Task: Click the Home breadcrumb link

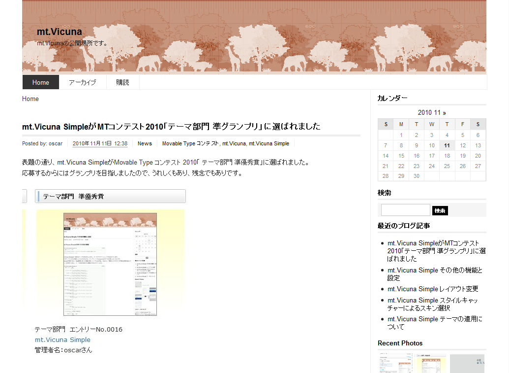Action: 30,99
